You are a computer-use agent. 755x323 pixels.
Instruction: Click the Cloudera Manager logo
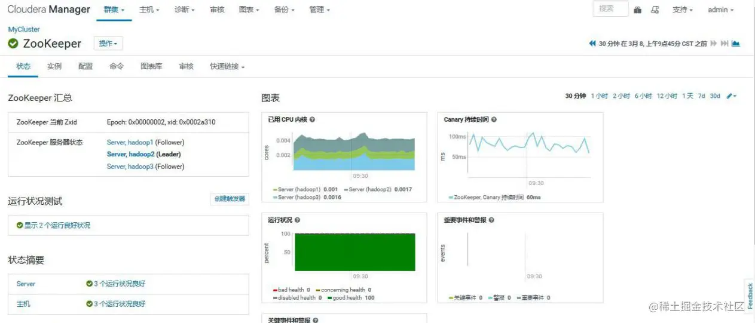[x=48, y=10]
